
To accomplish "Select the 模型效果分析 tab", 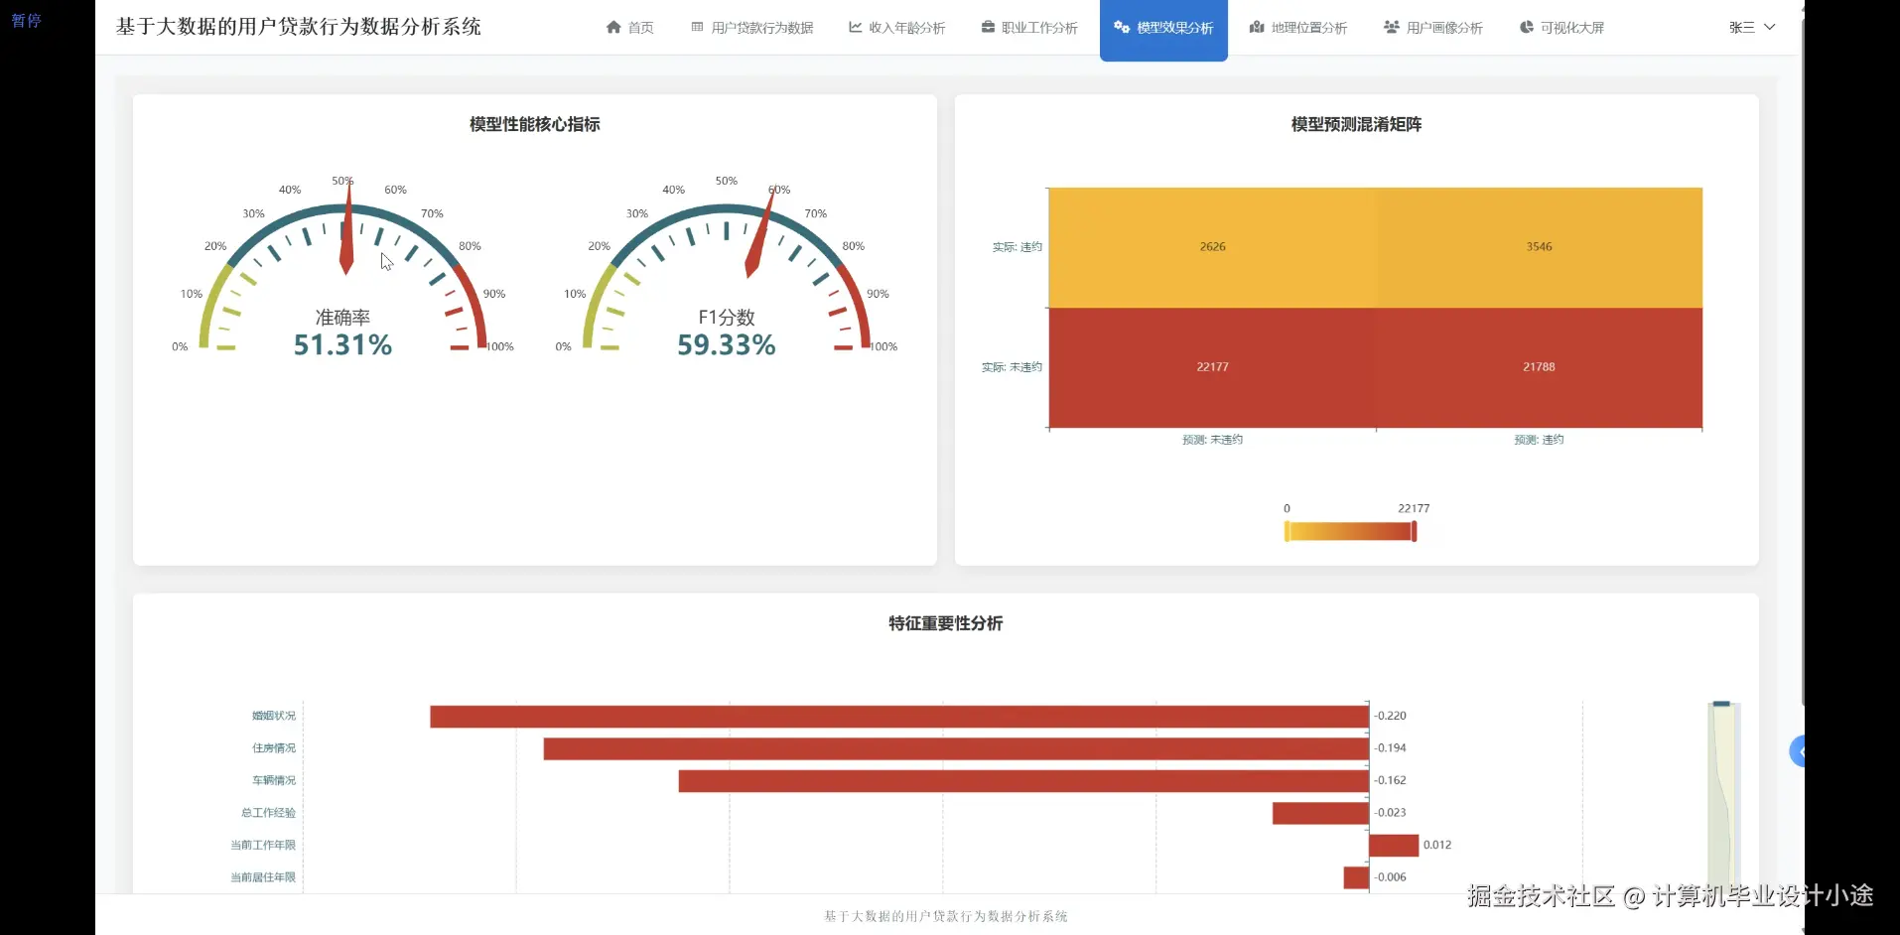I will click(1163, 29).
